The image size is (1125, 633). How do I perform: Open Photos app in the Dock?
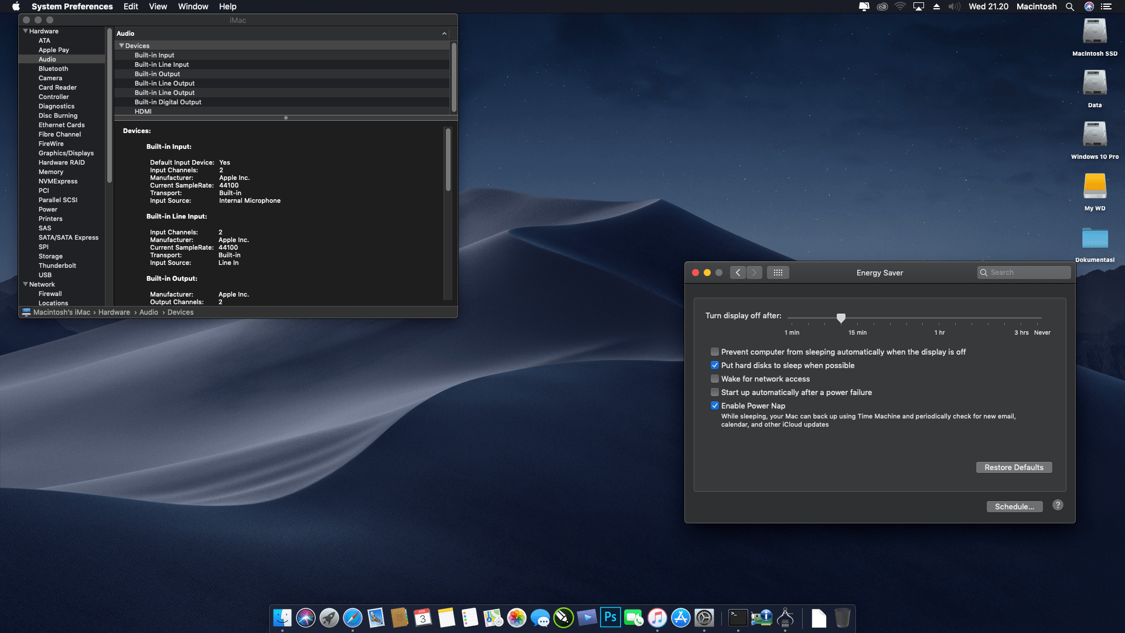(517, 618)
